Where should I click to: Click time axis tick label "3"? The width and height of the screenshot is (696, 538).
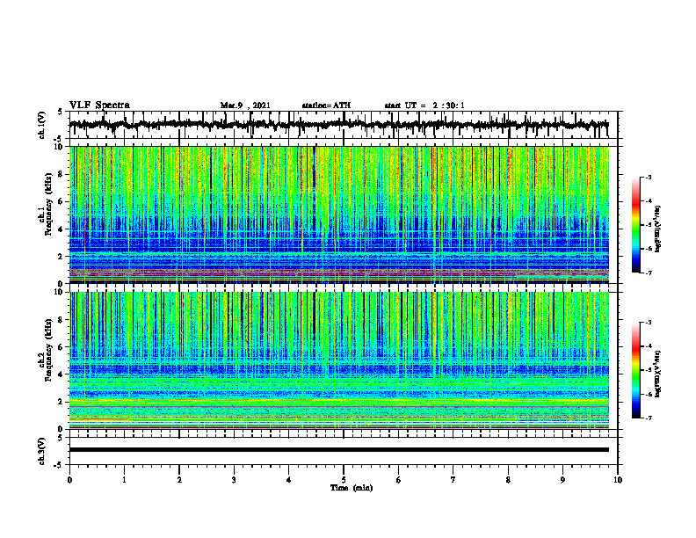[234, 480]
